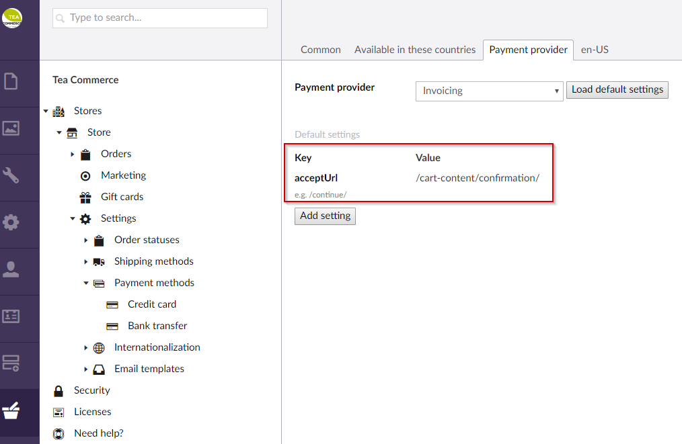Open Email templates in tree
The height and width of the screenshot is (444, 682).
pyautogui.click(x=149, y=369)
